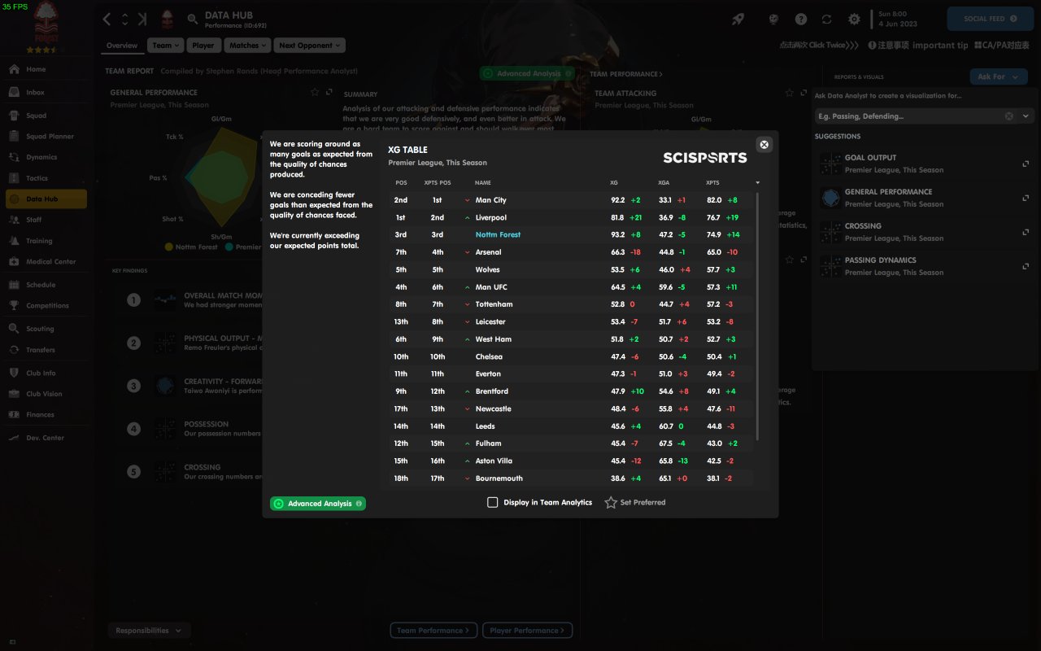
Task: Click the refresh arrows icon in top bar
Action: [827, 19]
